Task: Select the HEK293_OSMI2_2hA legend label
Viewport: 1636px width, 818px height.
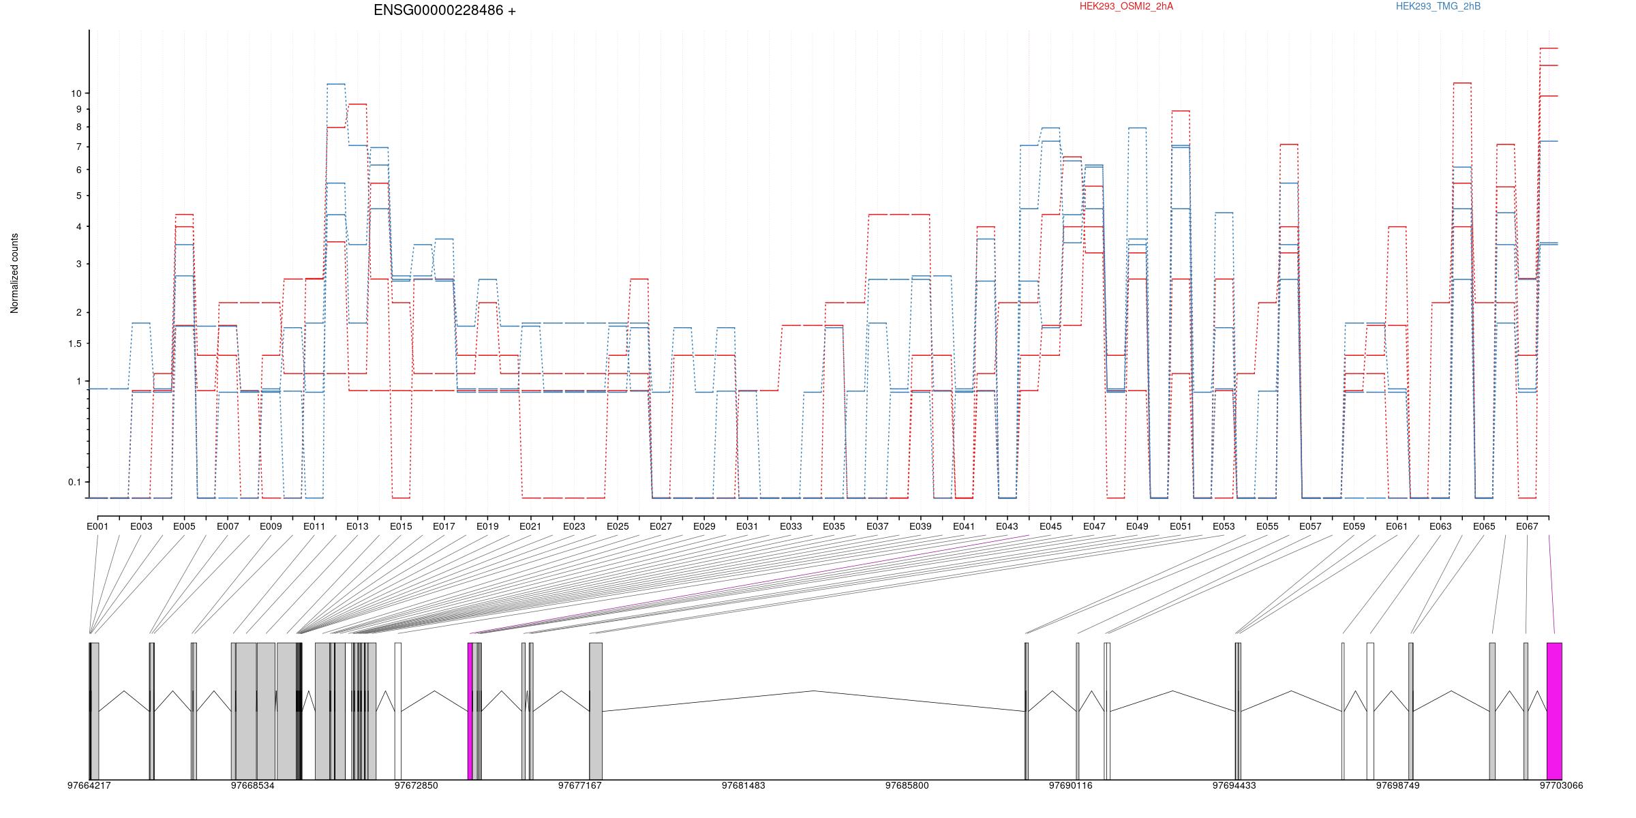Action: click(1126, 7)
